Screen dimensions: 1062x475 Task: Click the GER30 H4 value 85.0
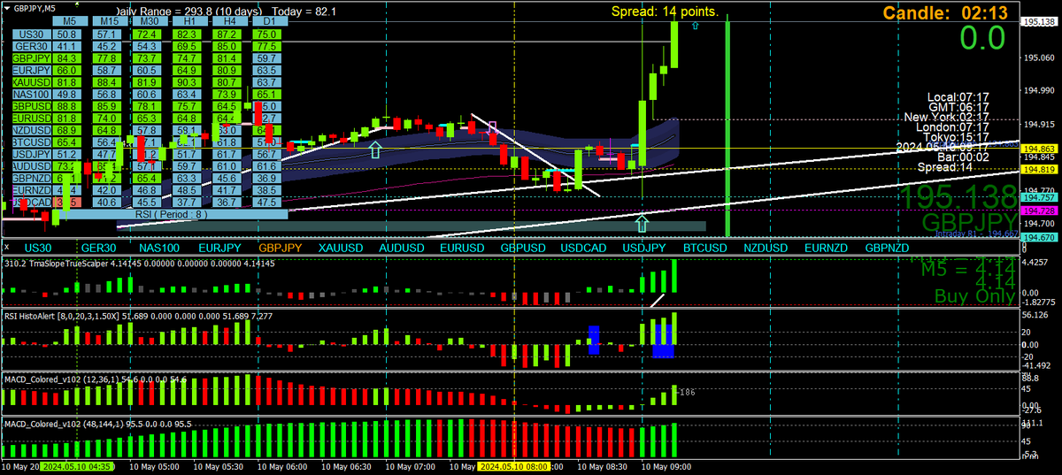pos(225,46)
